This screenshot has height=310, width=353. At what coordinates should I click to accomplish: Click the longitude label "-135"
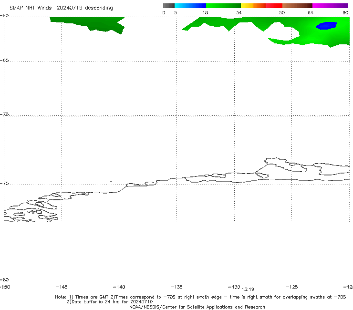(176, 287)
